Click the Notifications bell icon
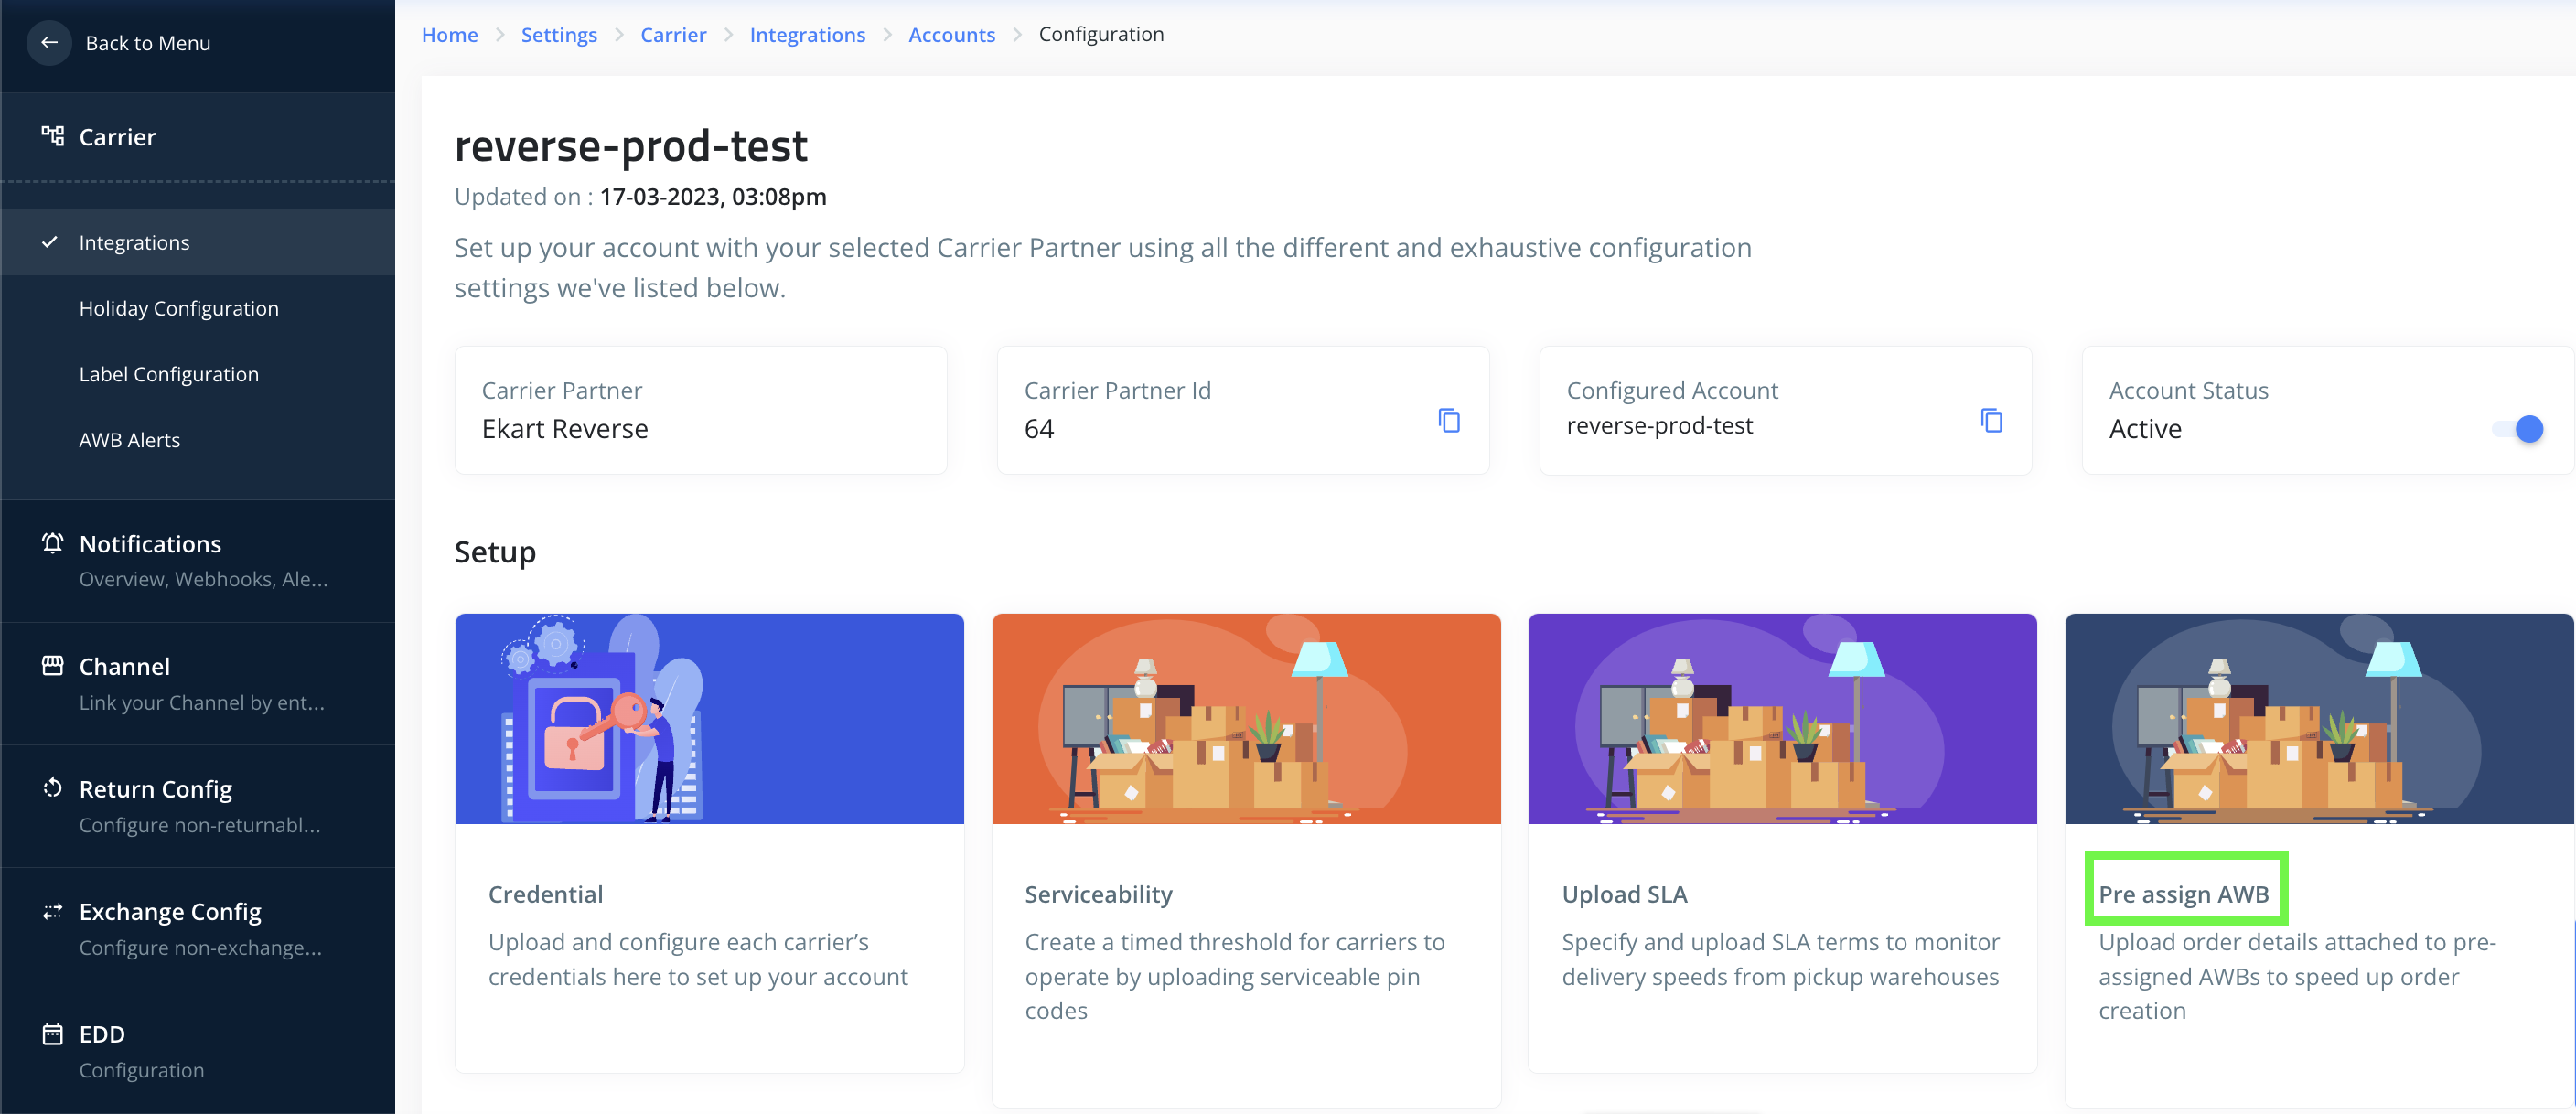Viewport: 2576px width, 1114px height. (x=53, y=543)
